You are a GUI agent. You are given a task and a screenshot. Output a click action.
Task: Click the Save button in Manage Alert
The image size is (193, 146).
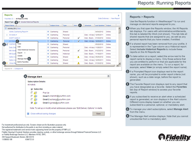coord(98,114)
